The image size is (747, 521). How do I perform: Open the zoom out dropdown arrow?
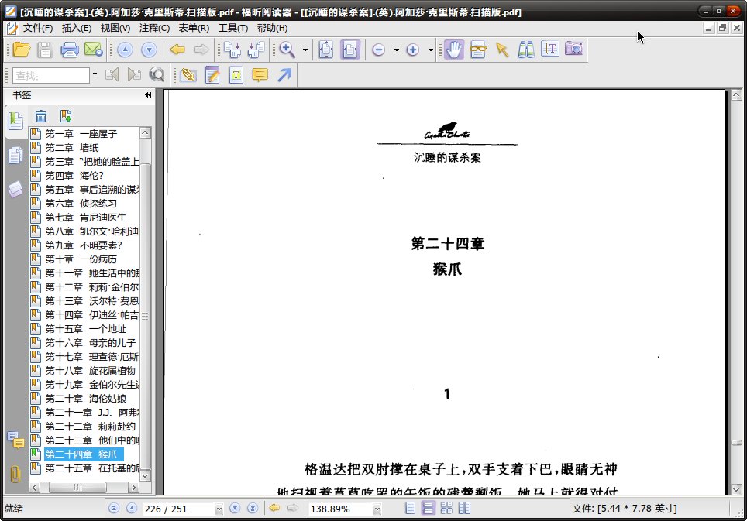(x=396, y=50)
